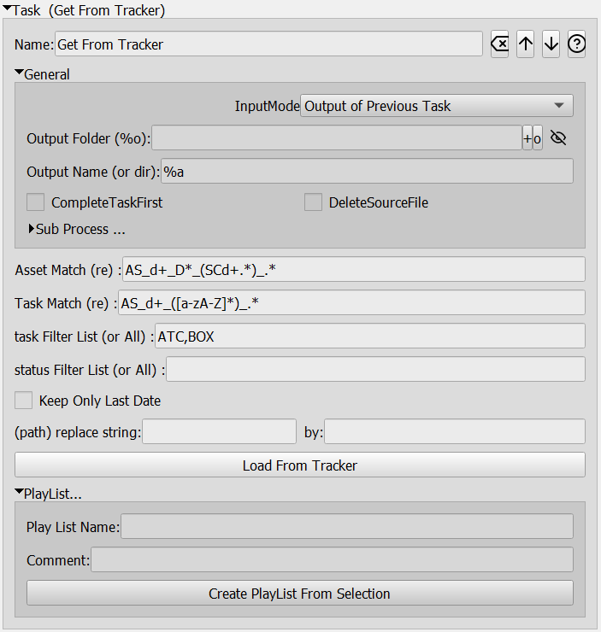Image resolution: width=601 pixels, height=632 pixels.
Task: Collapse the General section
Action: 19,73
